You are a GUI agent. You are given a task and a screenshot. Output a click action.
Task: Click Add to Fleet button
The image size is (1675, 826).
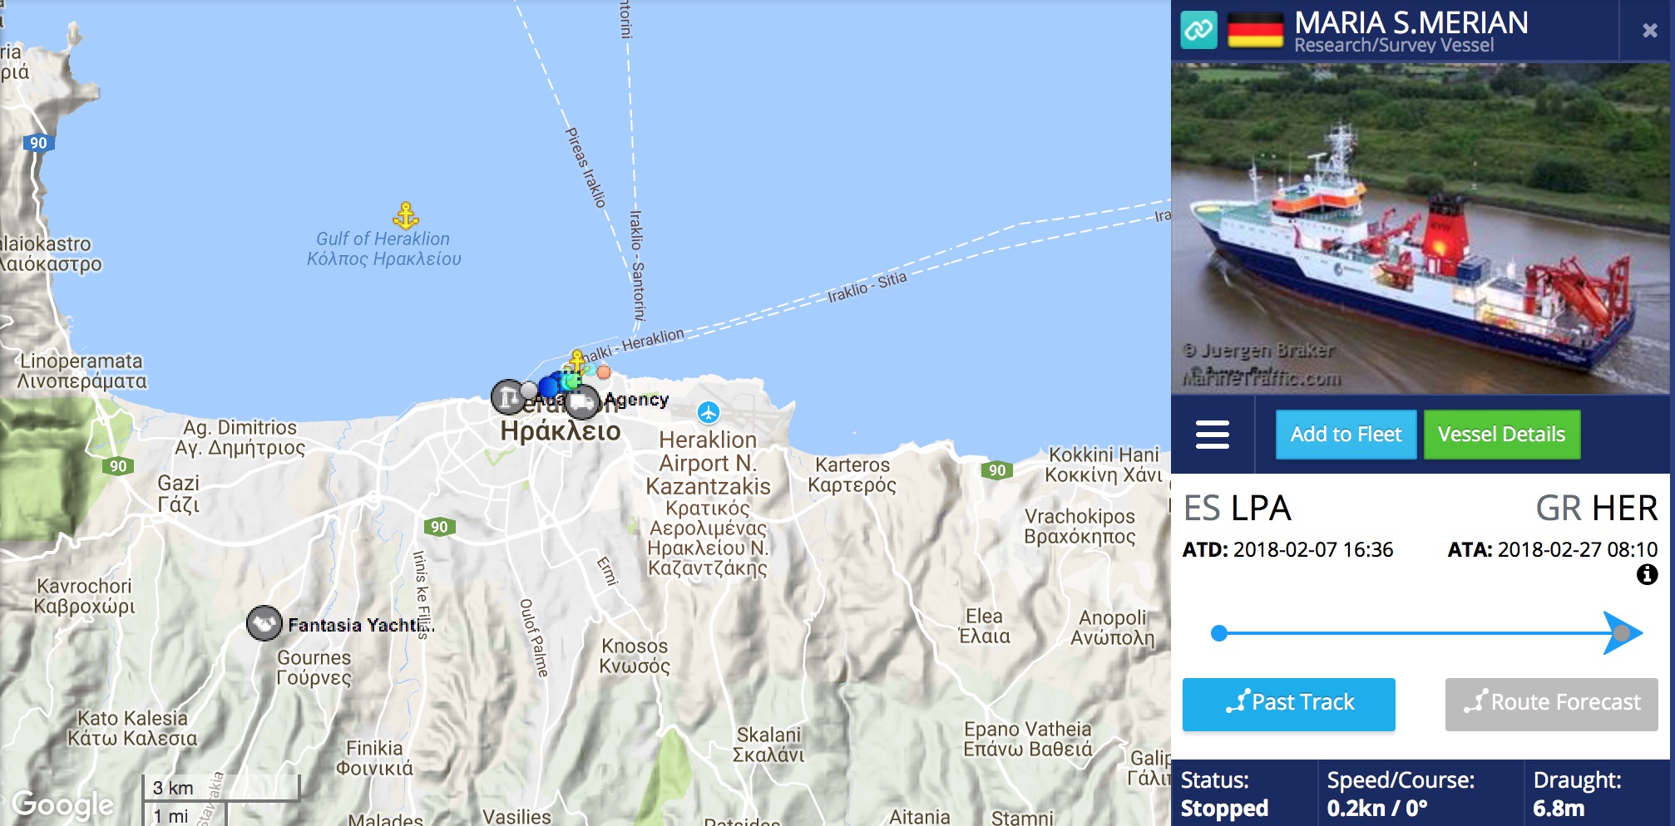pos(1346,435)
